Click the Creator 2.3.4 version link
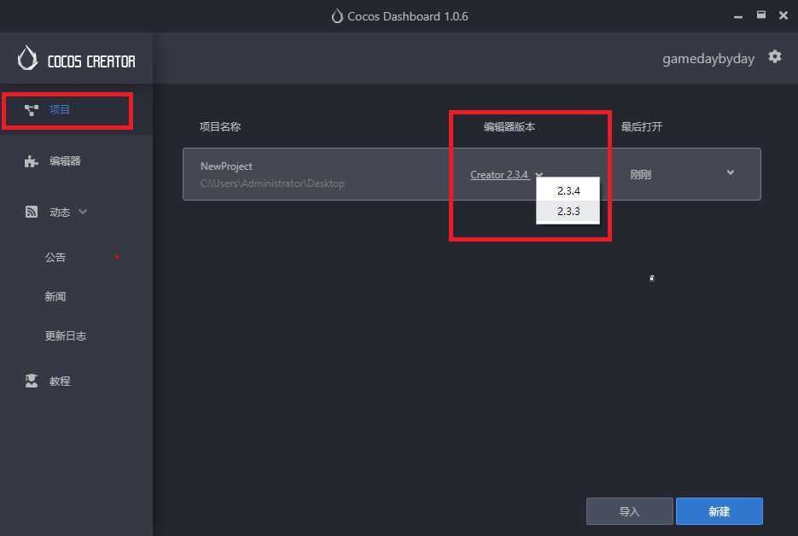The height and width of the screenshot is (536, 798). [x=499, y=175]
